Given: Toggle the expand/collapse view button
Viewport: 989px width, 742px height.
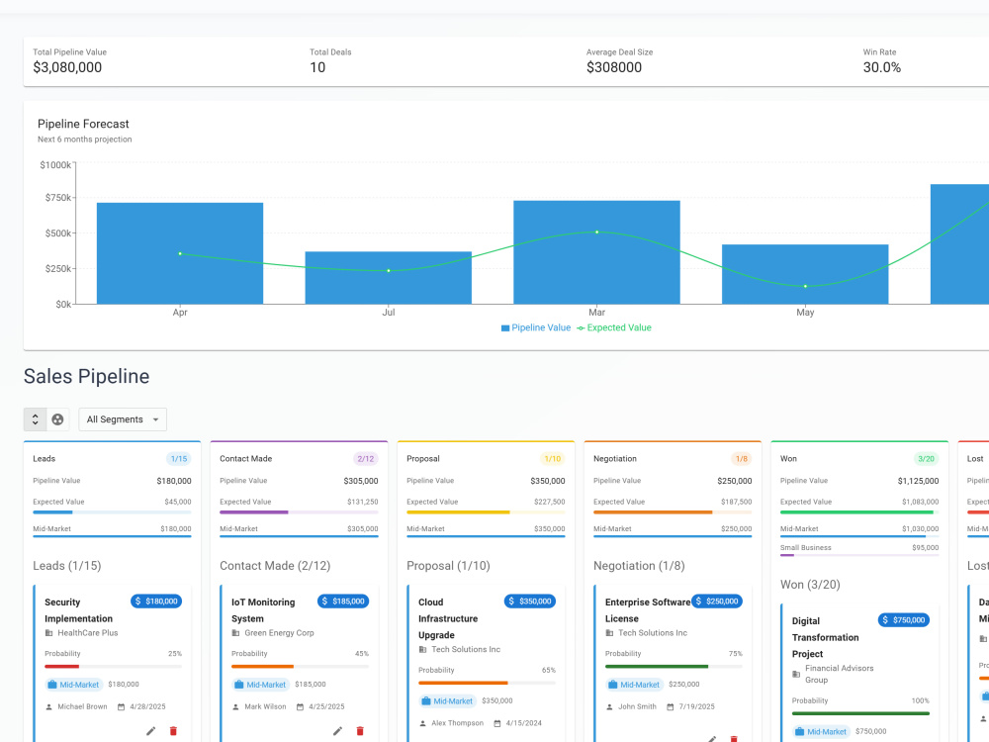Looking at the screenshot, I should pos(36,419).
